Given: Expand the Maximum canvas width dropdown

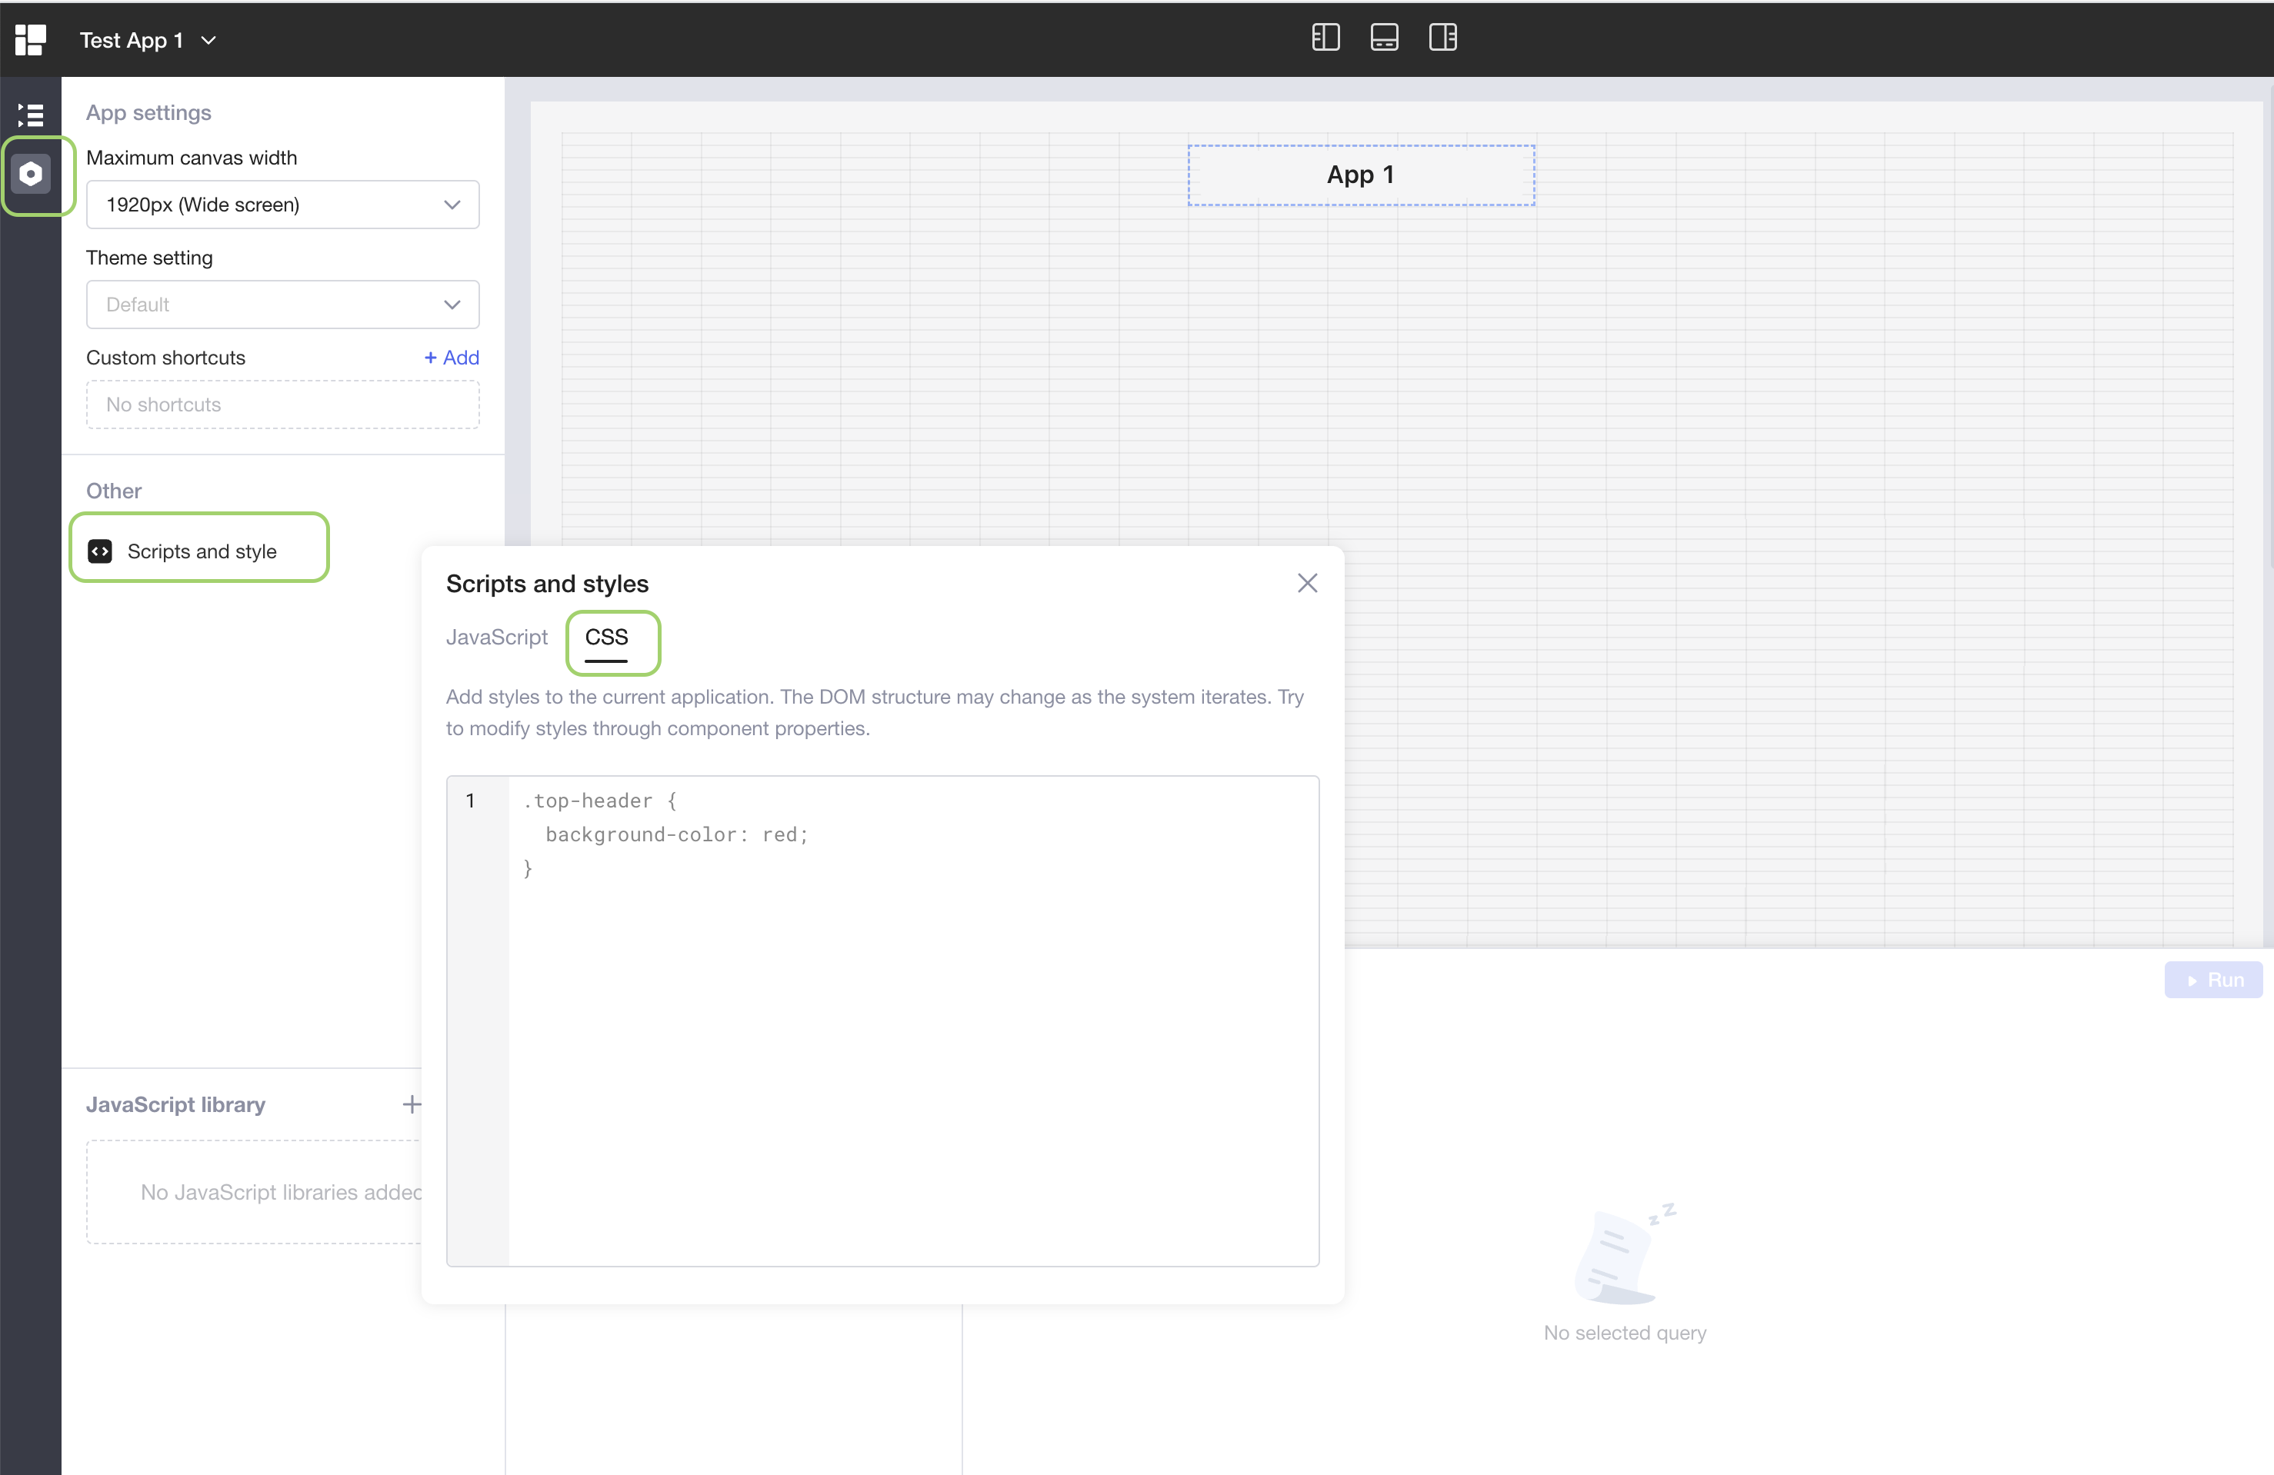Looking at the screenshot, I should click(282, 205).
